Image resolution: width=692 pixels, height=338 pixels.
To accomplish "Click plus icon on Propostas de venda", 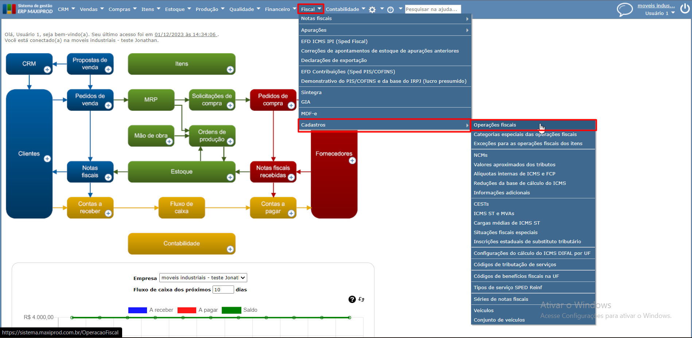I will tap(108, 70).
